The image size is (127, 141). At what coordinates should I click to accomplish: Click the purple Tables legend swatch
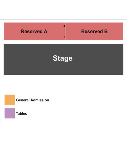click(x=10, y=113)
